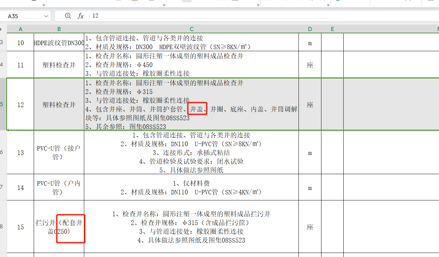This screenshot has height=257, width=439.
Task: Select empty column E cell in item 12 row
Action: tap(332, 105)
